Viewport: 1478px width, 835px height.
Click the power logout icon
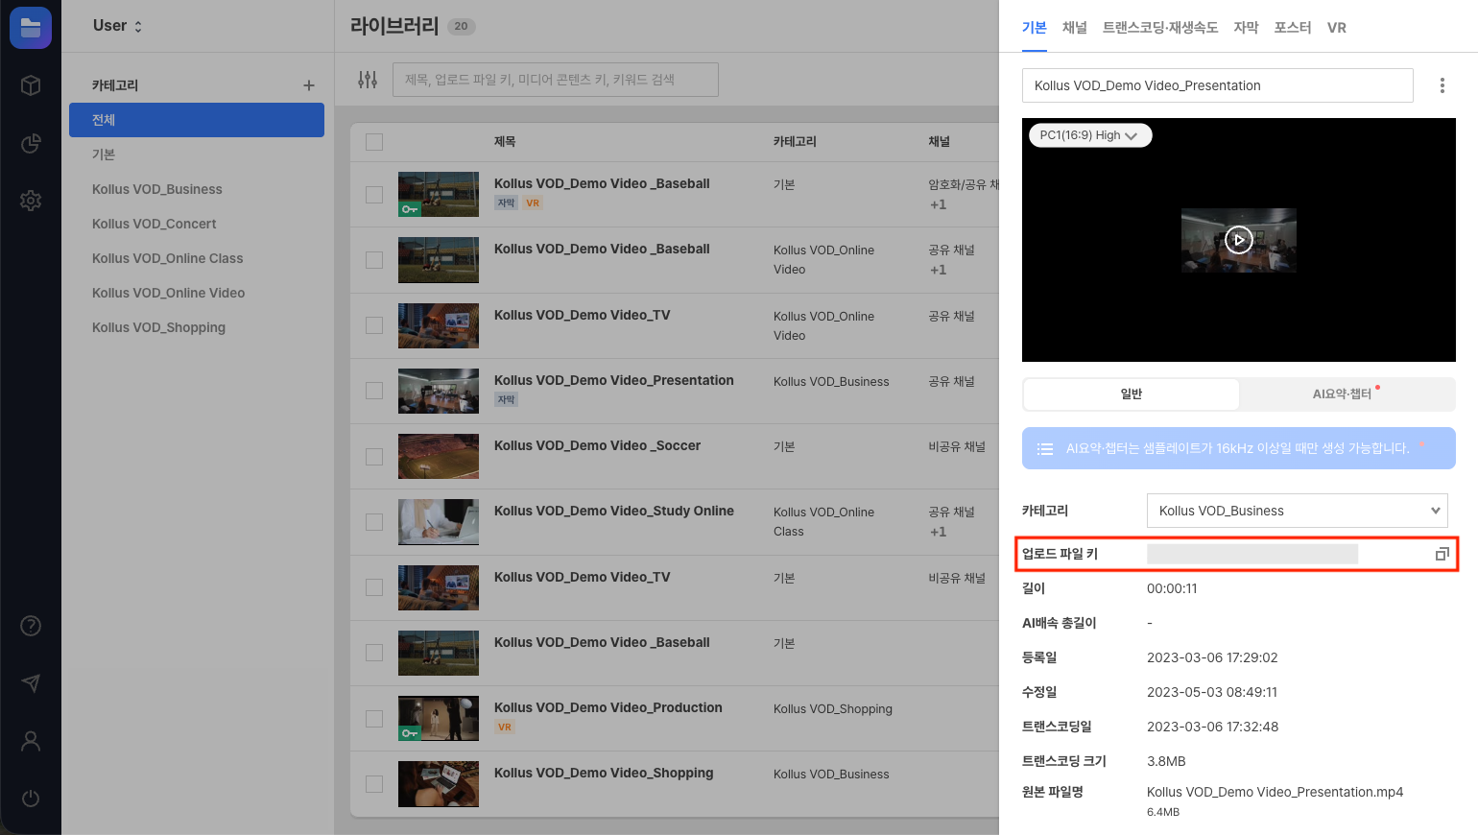click(31, 799)
